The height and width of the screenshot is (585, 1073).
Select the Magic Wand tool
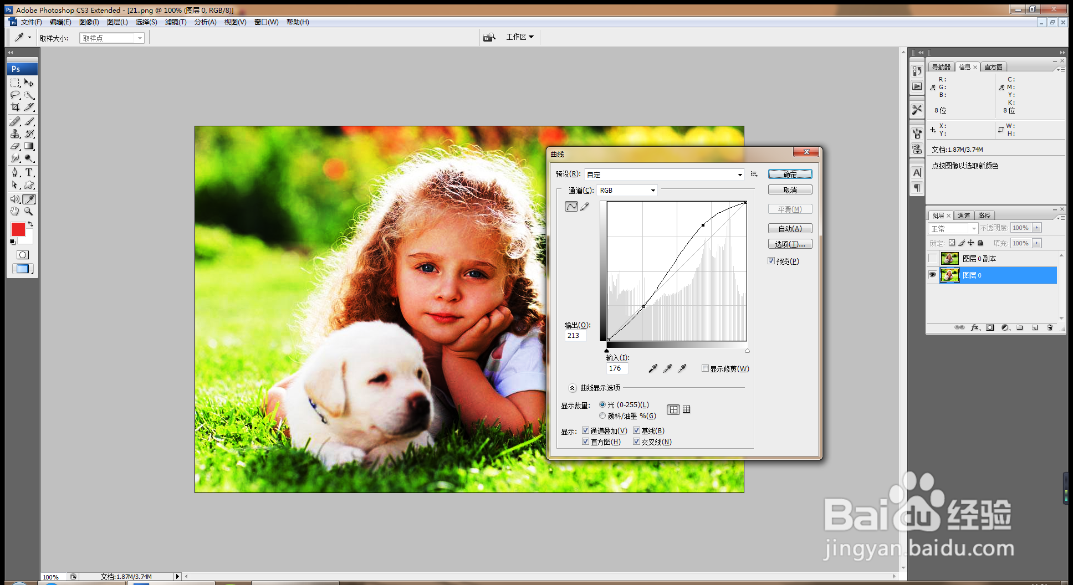pyautogui.click(x=29, y=95)
